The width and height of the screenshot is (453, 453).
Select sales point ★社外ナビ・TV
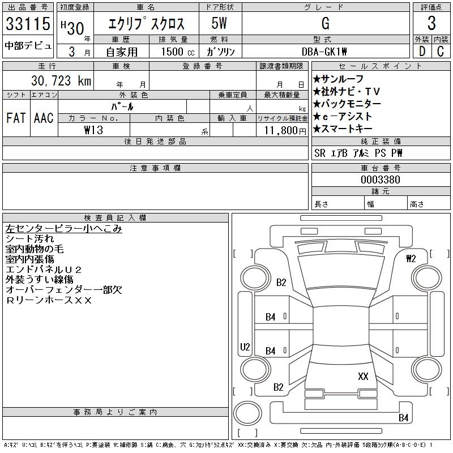point(346,92)
